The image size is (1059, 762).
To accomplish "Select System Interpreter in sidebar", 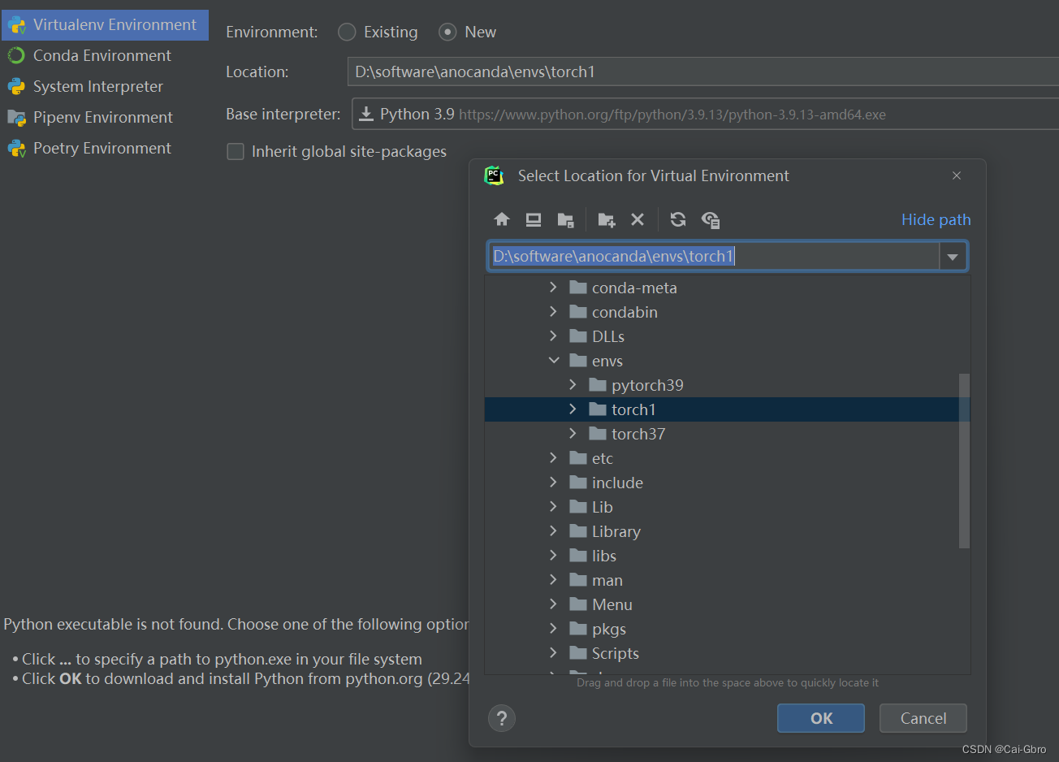I will click(x=105, y=86).
